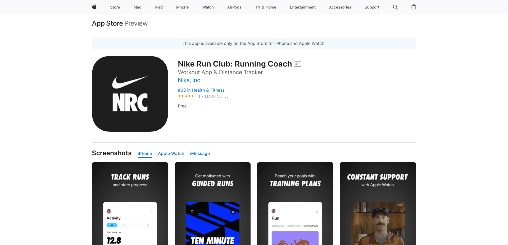Select Start a Run tab in Run screenshot
The width and height of the screenshot is (508, 245).
pos(278,226)
